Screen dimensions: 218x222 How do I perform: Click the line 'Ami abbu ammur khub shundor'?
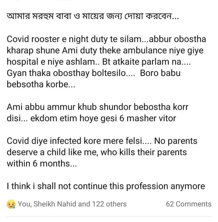click(x=97, y=107)
